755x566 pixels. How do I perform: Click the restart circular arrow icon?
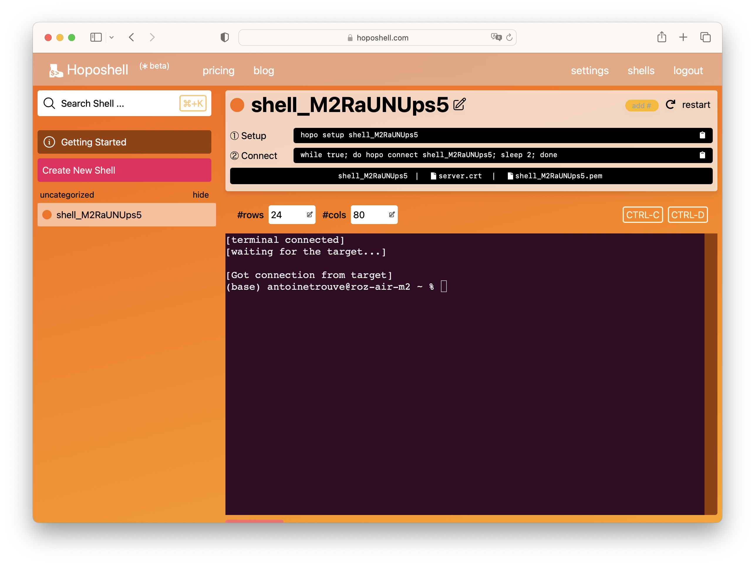pos(671,105)
